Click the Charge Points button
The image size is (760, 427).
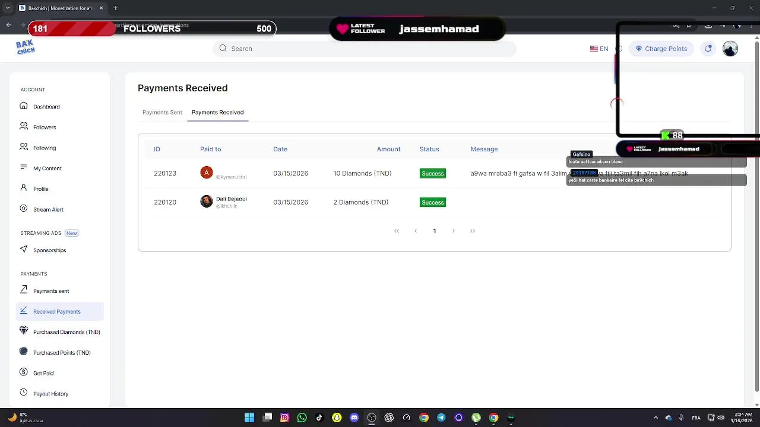[x=661, y=49]
